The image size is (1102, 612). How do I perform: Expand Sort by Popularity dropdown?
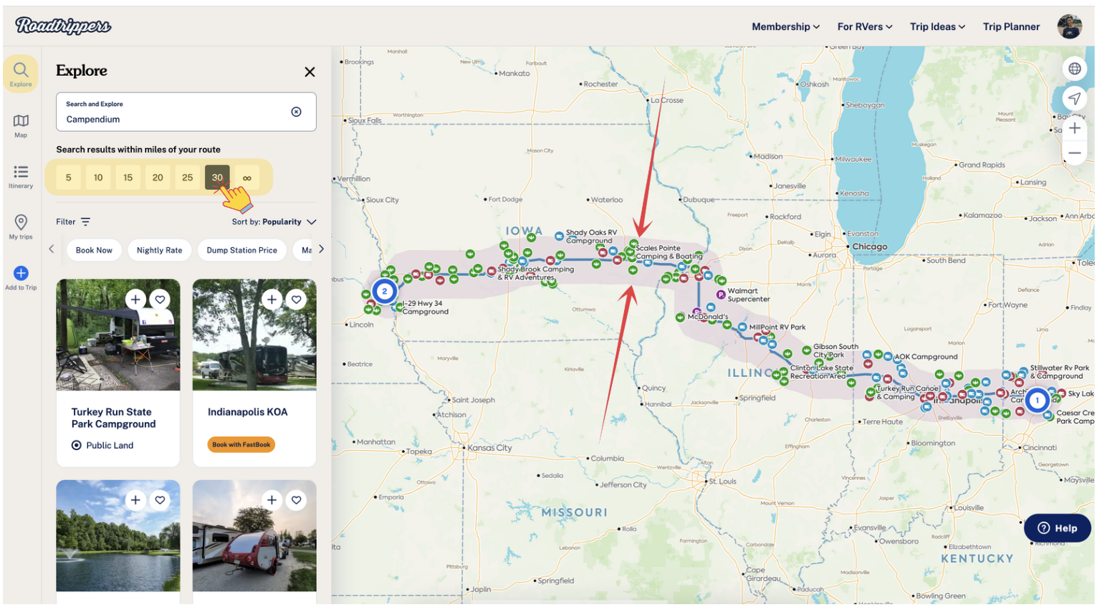274,222
